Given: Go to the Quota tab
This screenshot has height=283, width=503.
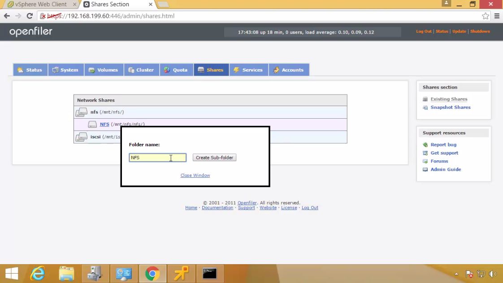Looking at the screenshot, I should pyautogui.click(x=176, y=70).
